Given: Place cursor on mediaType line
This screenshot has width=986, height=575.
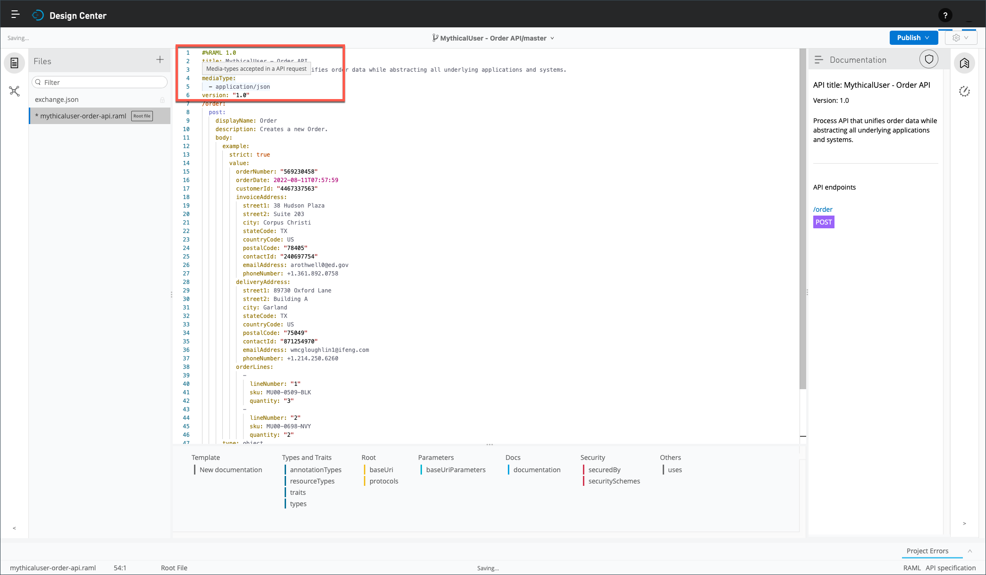Looking at the screenshot, I should (219, 78).
